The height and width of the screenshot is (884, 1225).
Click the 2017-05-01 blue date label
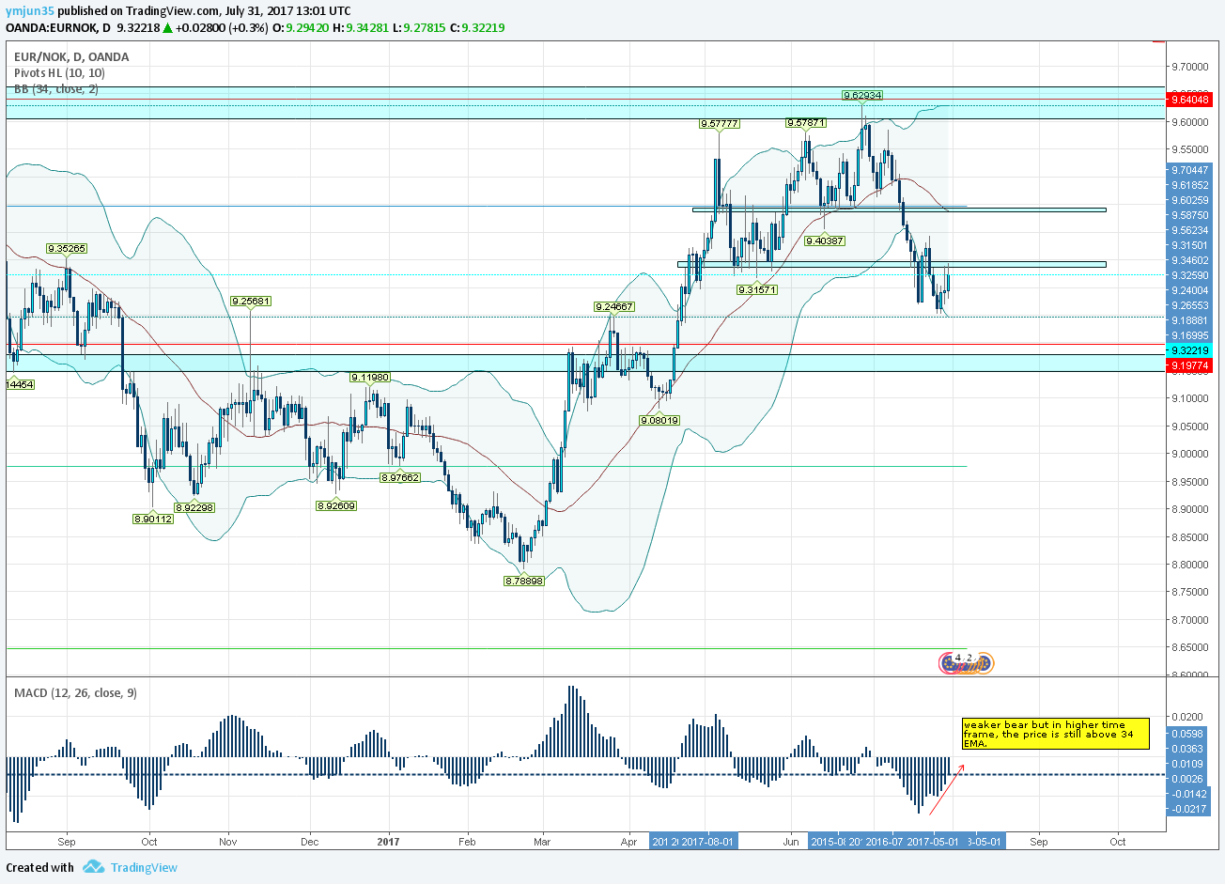[933, 842]
